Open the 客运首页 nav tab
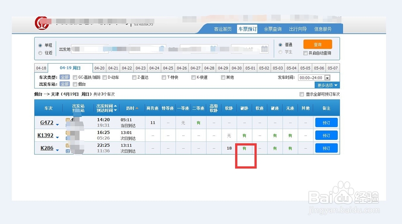The height and width of the screenshot is (224, 402). point(223,29)
